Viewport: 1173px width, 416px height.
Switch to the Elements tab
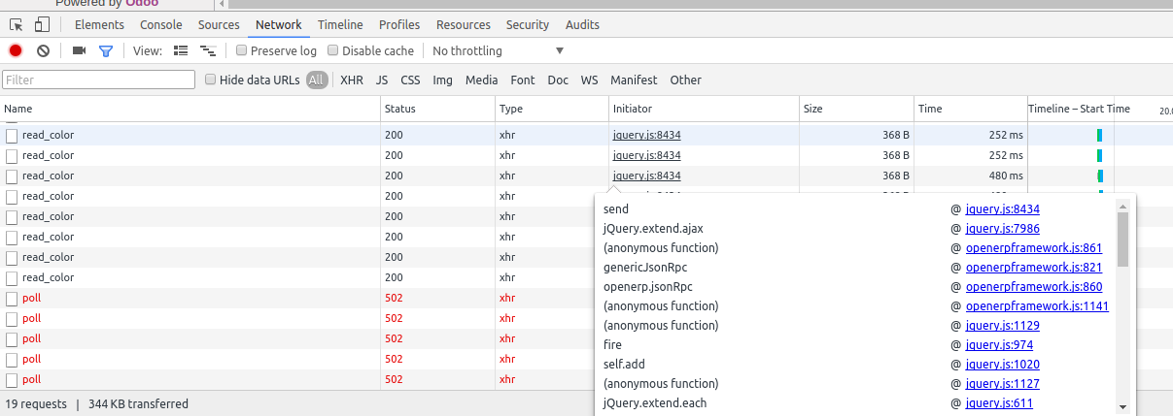tap(99, 24)
